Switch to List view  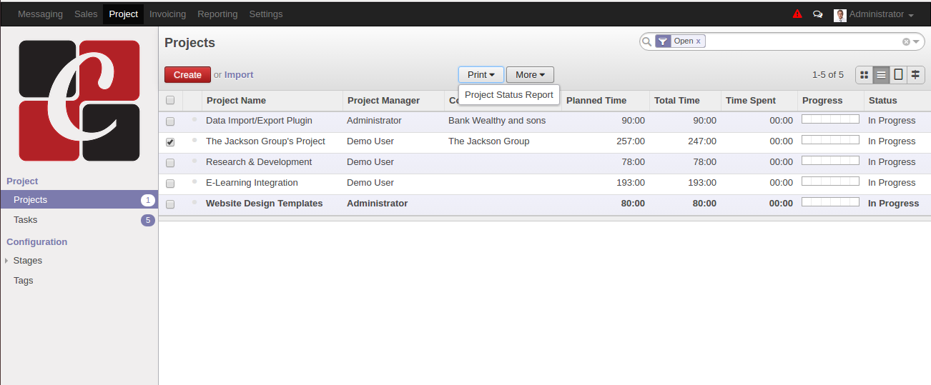(x=881, y=75)
